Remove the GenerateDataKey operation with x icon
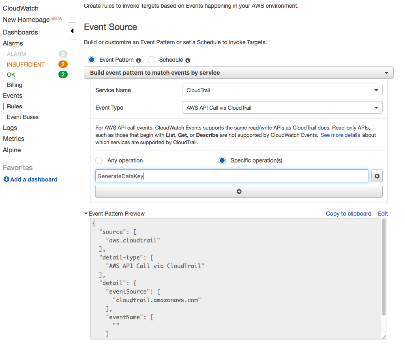 (377, 176)
